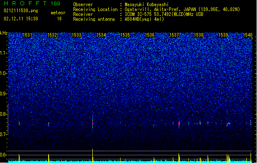Select the 1536 time marker
The image size is (257, 163).
tap(150, 35)
